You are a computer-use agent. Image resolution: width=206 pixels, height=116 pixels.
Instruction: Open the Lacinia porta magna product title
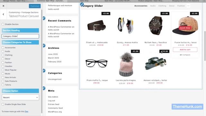(x=126, y=80)
